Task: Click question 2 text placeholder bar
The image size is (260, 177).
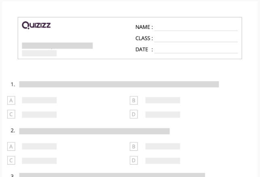Action: pos(94,131)
